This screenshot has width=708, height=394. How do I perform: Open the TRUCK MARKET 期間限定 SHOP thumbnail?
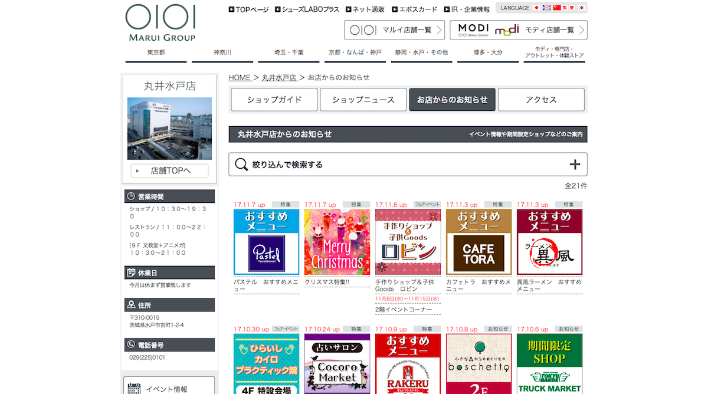[550, 364]
